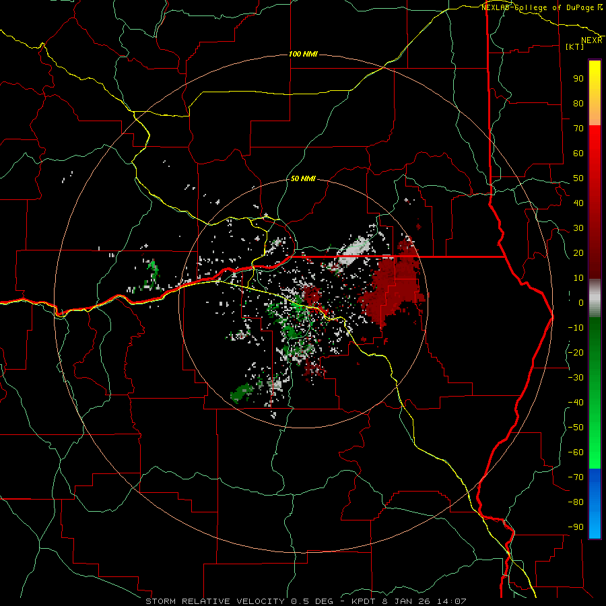This screenshot has width=606, height=606.
Task: Click the NEXR label above the color scale
Action: pos(592,40)
